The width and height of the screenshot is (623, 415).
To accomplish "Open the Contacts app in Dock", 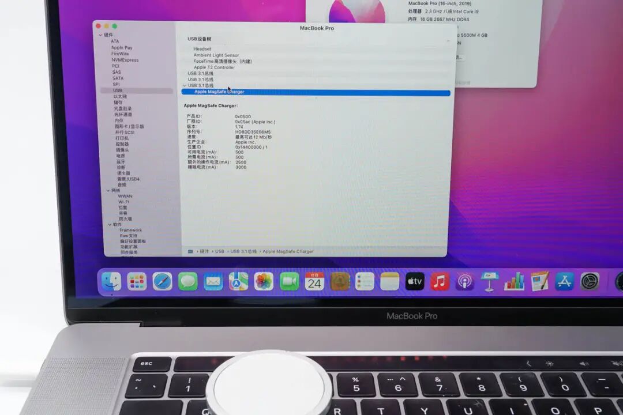I will [x=340, y=281].
